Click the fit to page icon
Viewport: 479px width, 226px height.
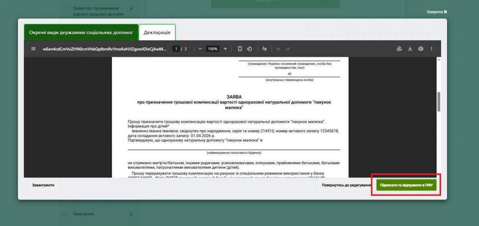pos(240,49)
